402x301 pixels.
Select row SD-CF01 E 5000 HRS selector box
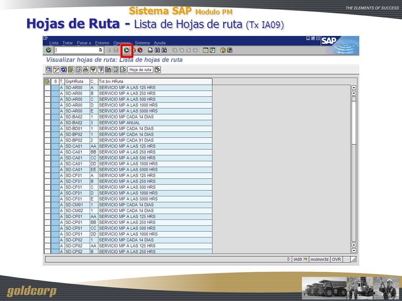point(47,199)
